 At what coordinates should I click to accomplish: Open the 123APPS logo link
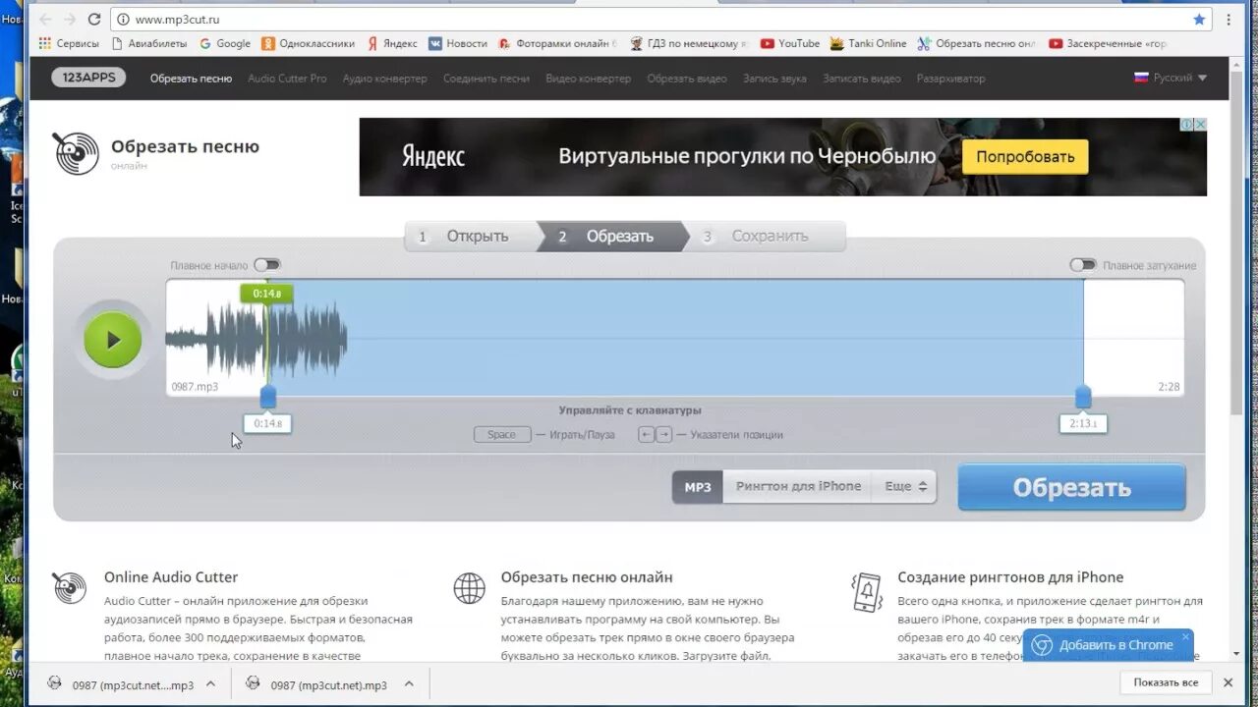88,78
